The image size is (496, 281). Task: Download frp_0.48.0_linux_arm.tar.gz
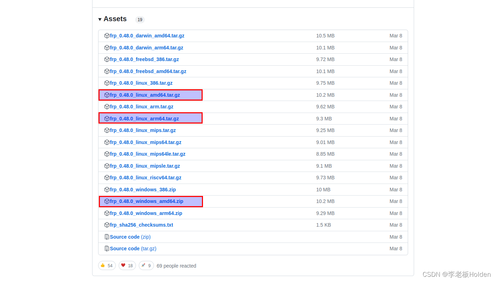[142, 107]
